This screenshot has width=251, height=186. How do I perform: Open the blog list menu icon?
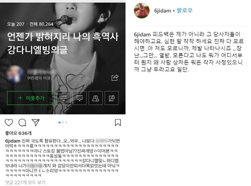point(64,98)
